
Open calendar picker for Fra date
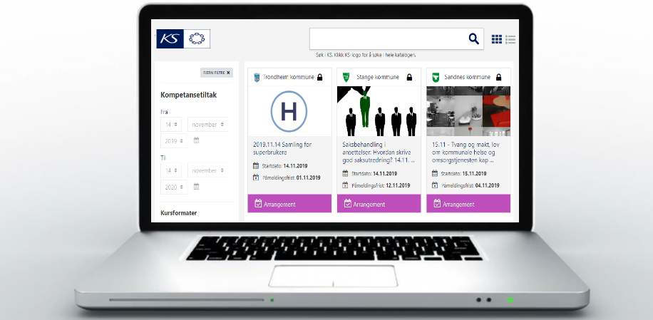coord(196,141)
